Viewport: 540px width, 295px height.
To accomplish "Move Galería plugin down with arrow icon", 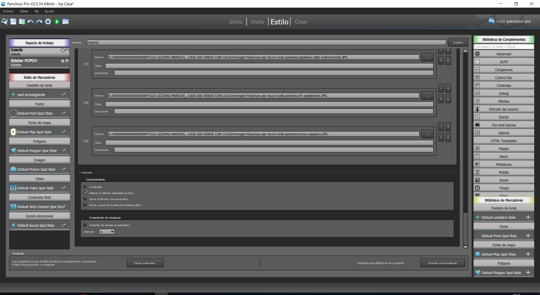I will click(x=67, y=50).
